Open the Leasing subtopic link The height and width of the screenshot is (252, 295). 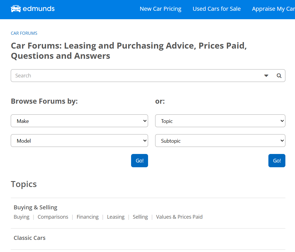click(x=116, y=217)
